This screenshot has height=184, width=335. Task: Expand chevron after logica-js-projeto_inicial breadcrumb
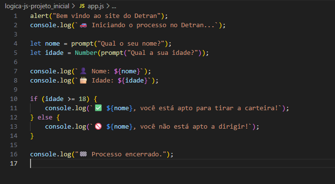[x=74, y=6]
